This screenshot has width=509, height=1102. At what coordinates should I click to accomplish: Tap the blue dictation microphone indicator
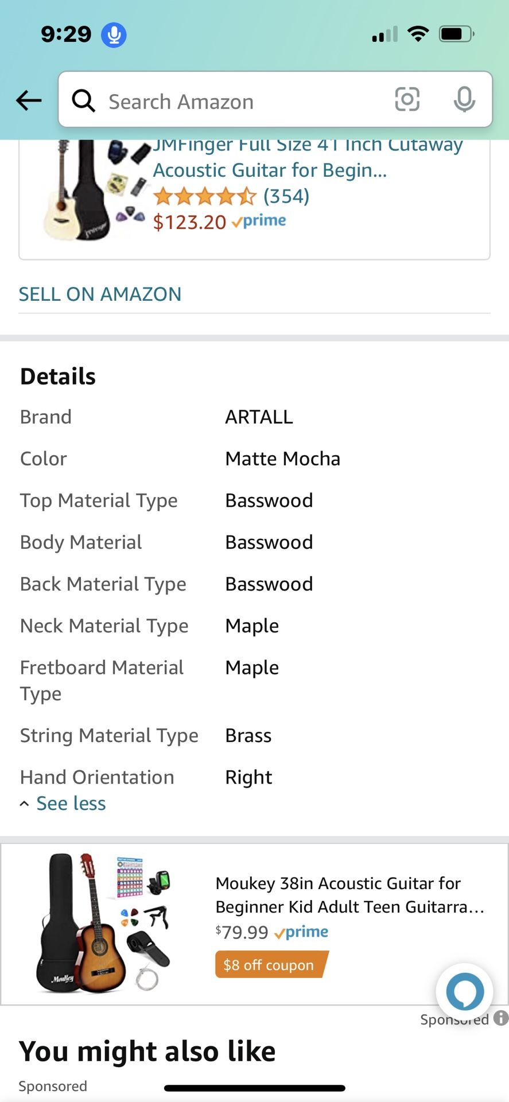[114, 34]
